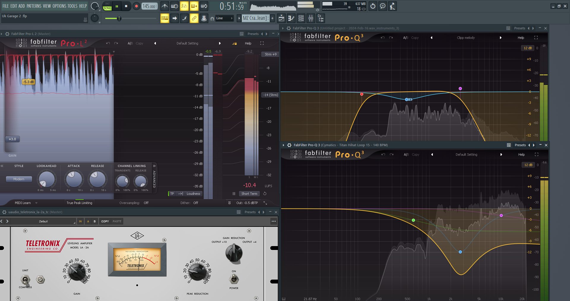Click the meter scale icon in Pro-L 2 header
This screenshot has height=301, width=570.
coord(235,43)
